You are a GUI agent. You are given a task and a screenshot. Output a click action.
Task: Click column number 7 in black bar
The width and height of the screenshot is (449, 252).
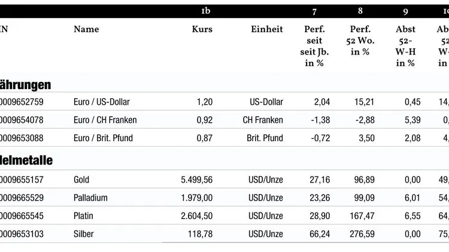(314, 11)
